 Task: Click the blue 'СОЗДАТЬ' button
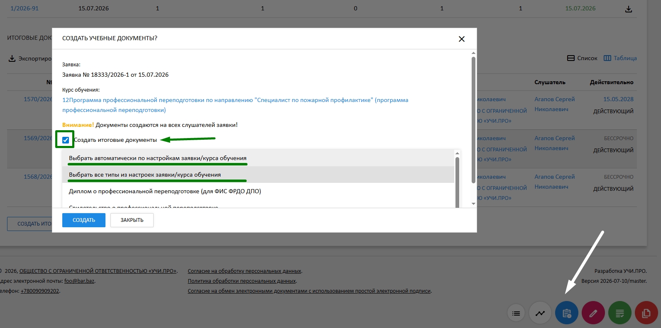click(84, 220)
